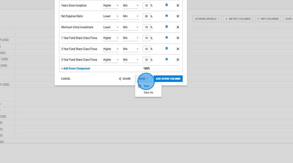Viewport: 293px width, 163px height.
Task: Click the Add Score Component link
Action: [x=76, y=68]
